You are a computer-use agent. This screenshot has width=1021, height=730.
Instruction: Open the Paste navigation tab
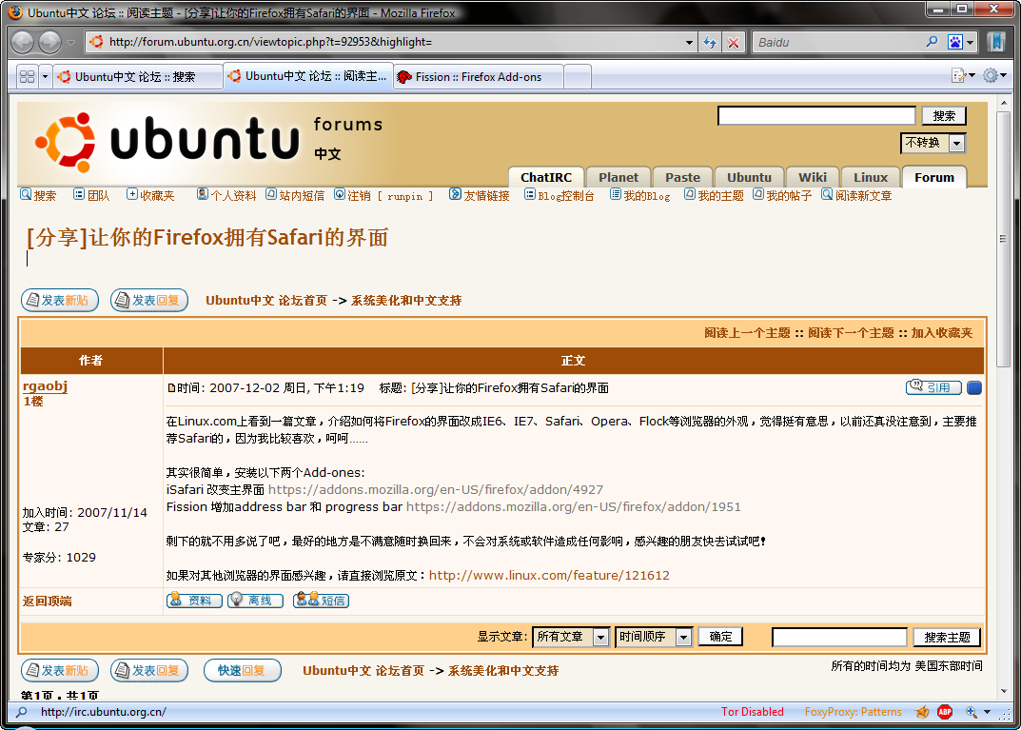click(x=682, y=177)
